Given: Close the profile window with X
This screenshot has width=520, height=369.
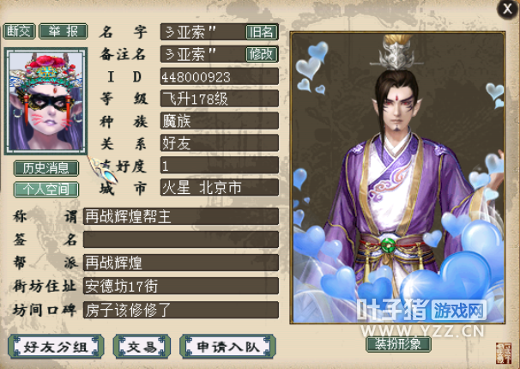Looking at the screenshot, I should [507, 9].
